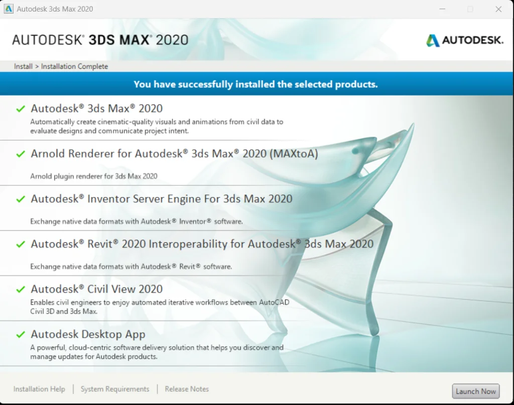Click the green checkmark beside Autodesk 3ds Max 2020
514x405 pixels.
[21, 109]
